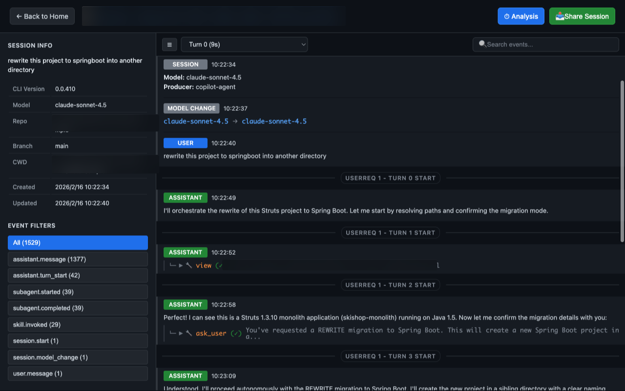Viewport: 625px width, 391px height.
Task: Click the wrench icon beside ask_user
Action: point(189,333)
